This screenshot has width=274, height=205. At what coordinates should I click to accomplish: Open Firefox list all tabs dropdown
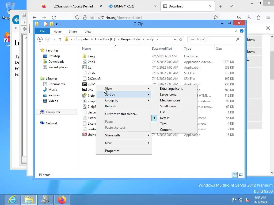pos(231,6)
